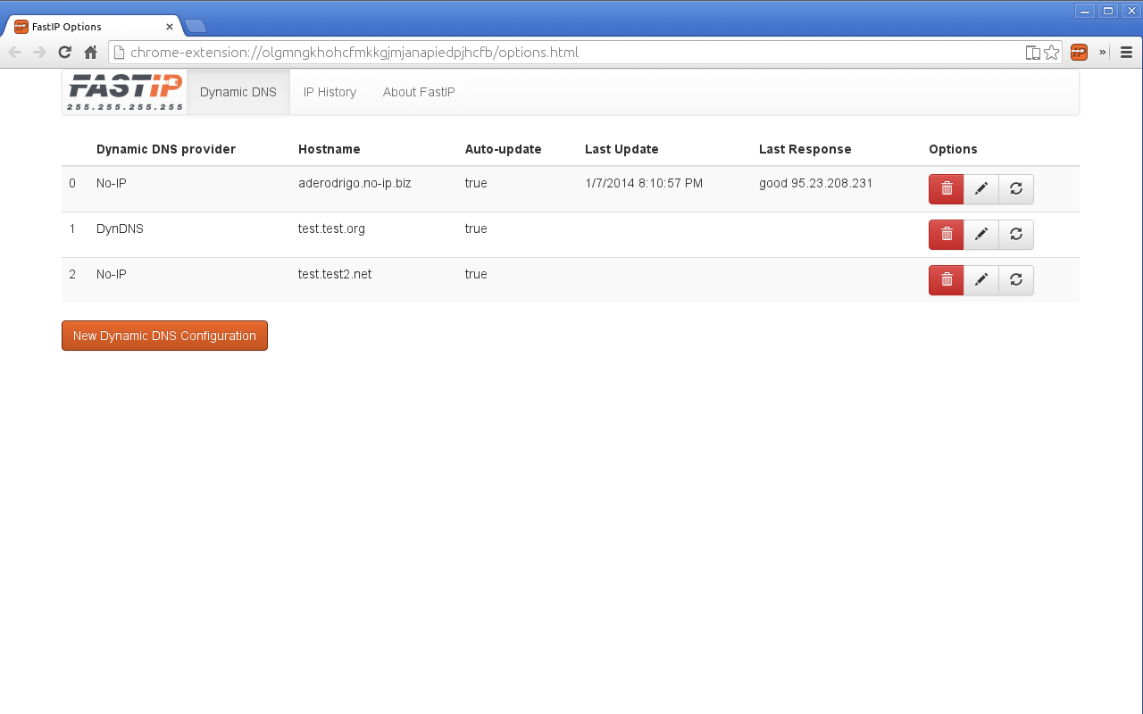Reload the page with browser refresh

click(x=64, y=53)
